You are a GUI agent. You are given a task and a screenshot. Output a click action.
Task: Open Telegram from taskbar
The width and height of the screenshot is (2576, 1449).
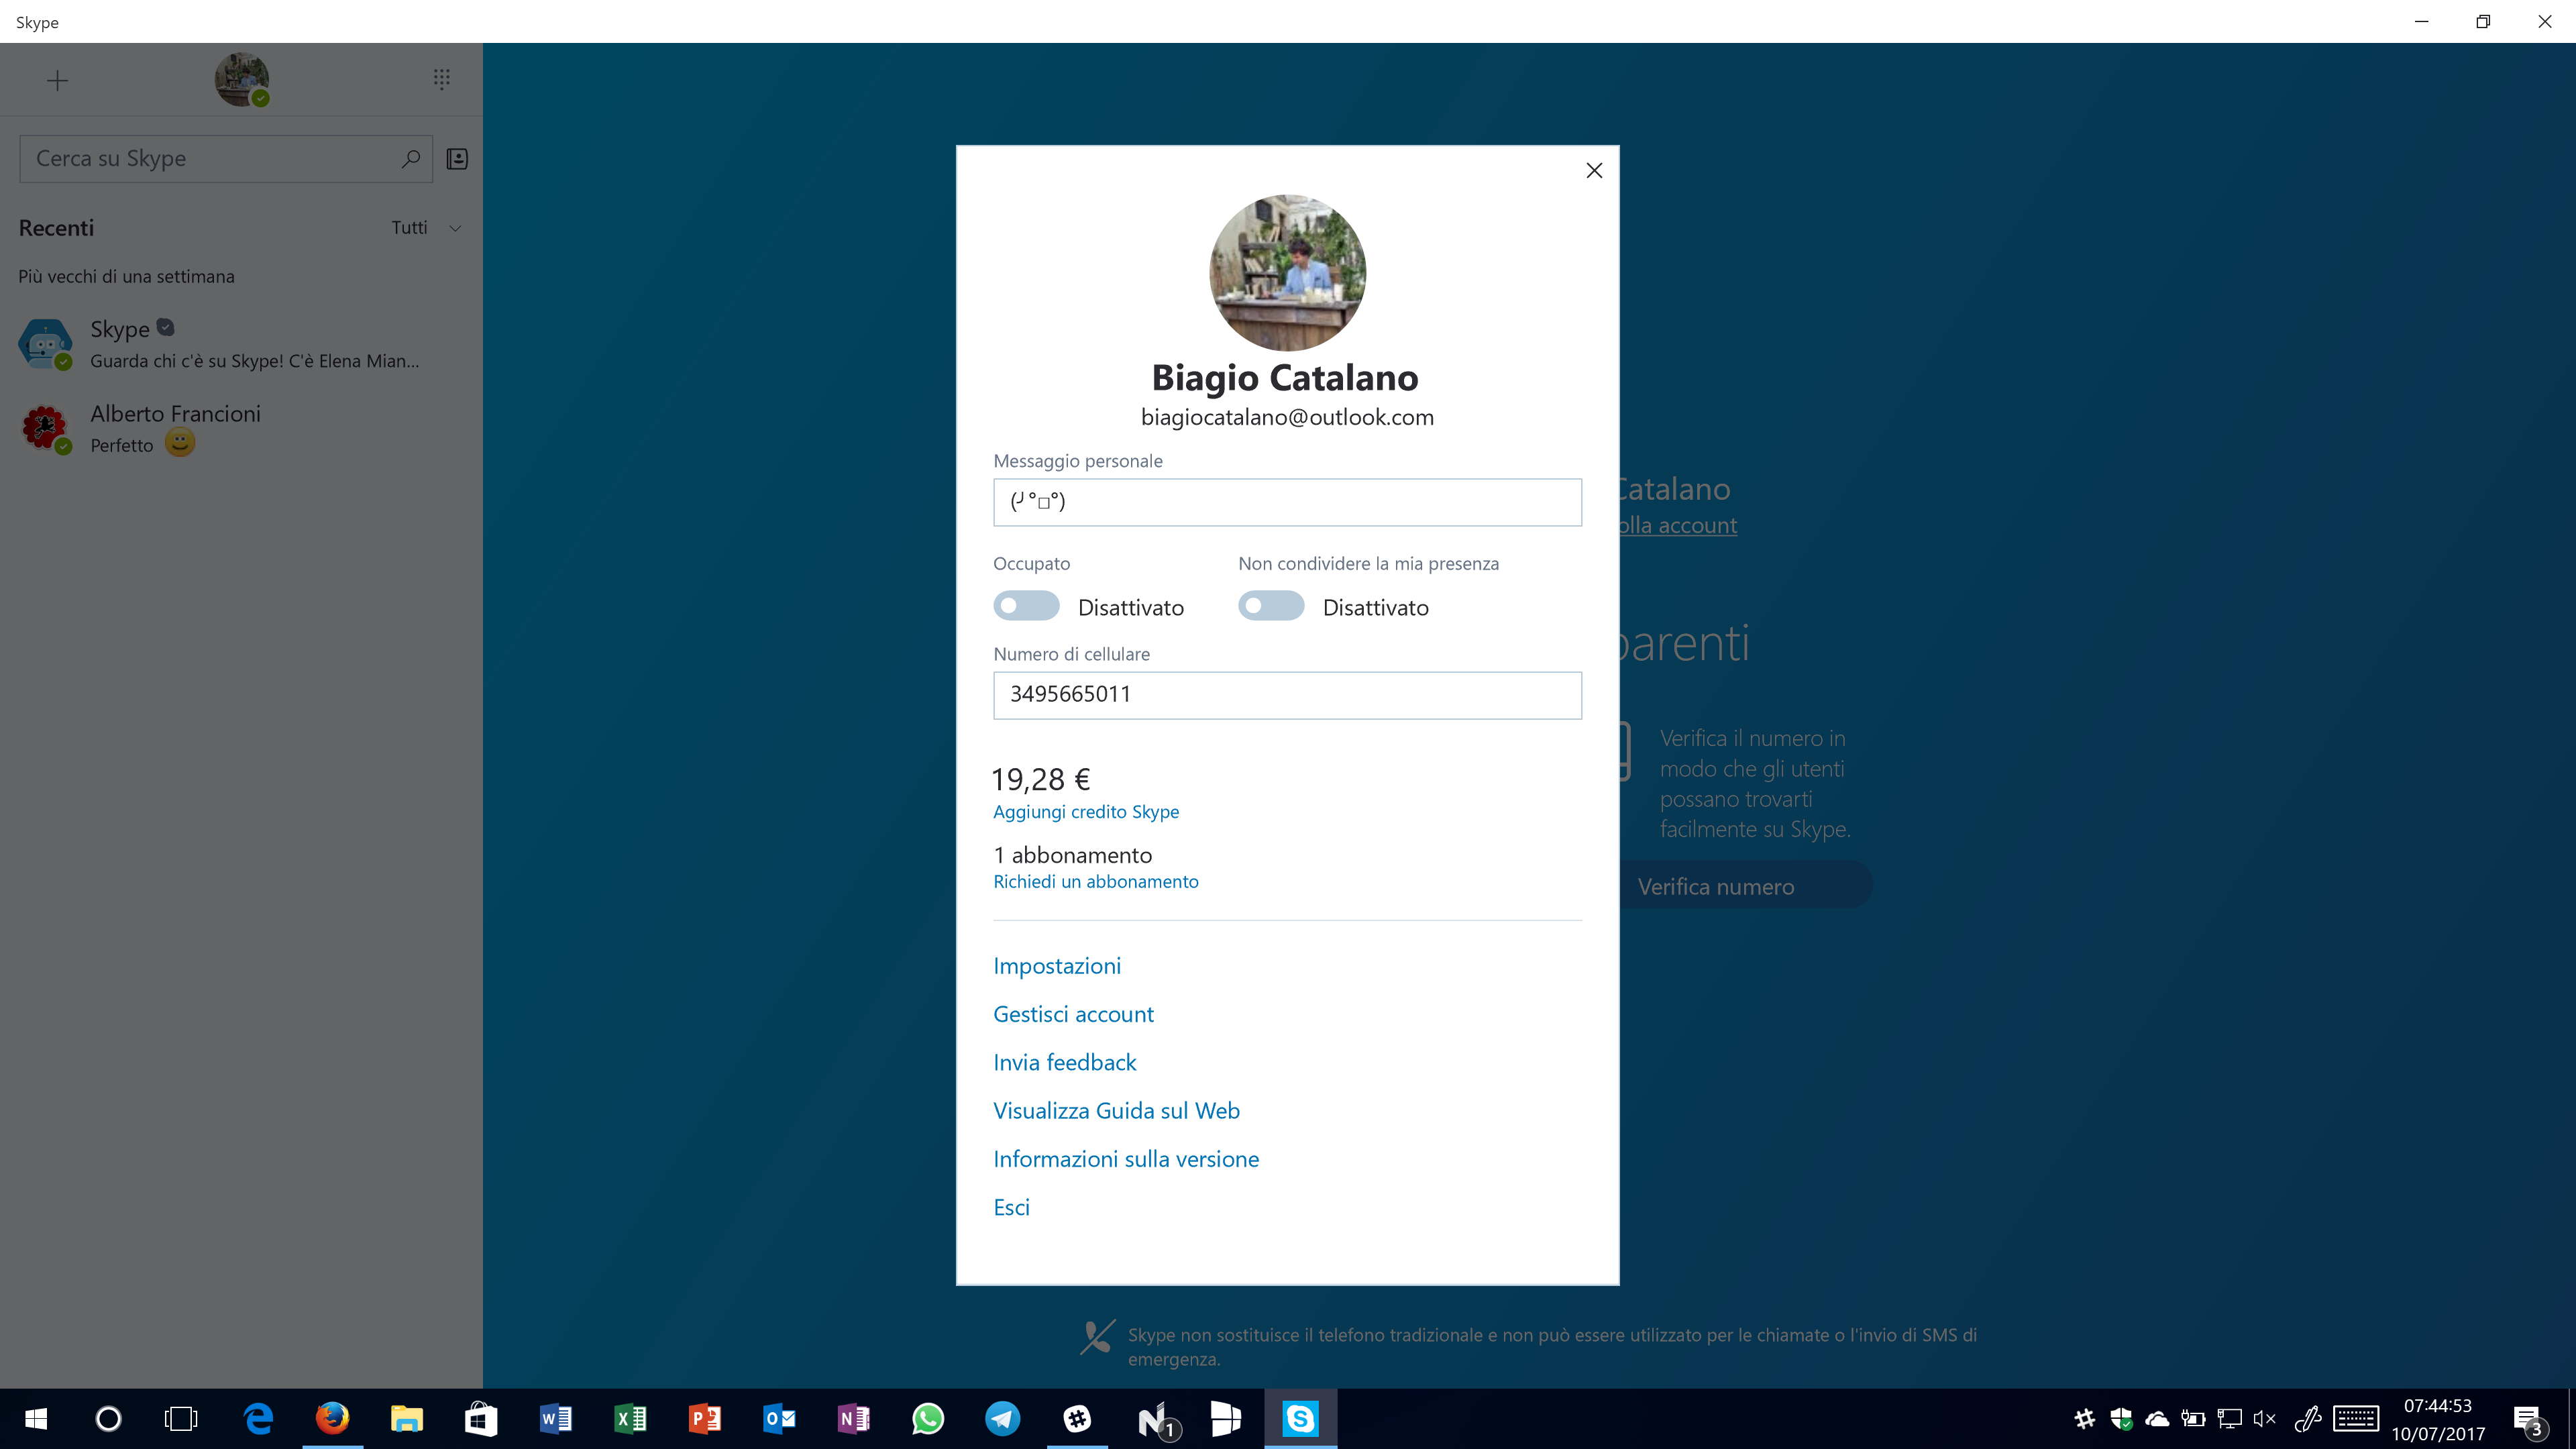(x=1002, y=1418)
